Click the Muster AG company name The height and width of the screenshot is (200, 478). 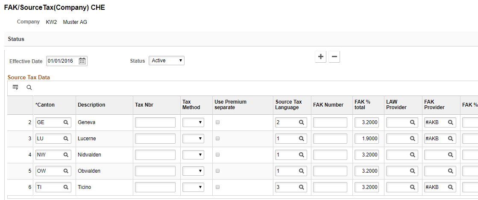click(x=75, y=22)
